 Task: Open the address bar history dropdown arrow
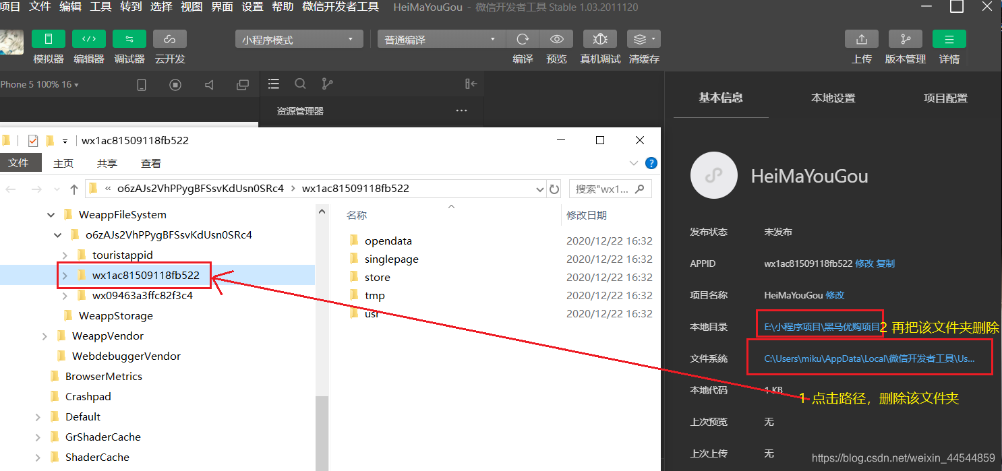(x=539, y=189)
